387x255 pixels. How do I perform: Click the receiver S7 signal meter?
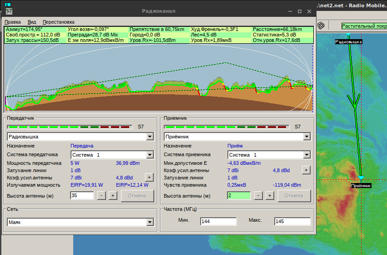point(226,127)
